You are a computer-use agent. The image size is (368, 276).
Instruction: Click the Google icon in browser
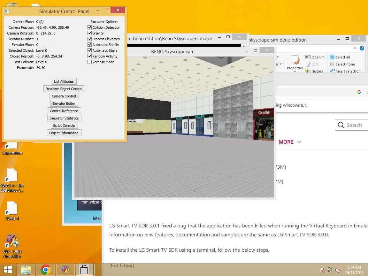click(x=359, y=92)
